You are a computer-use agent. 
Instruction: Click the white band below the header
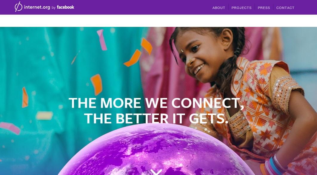pos(158,21)
